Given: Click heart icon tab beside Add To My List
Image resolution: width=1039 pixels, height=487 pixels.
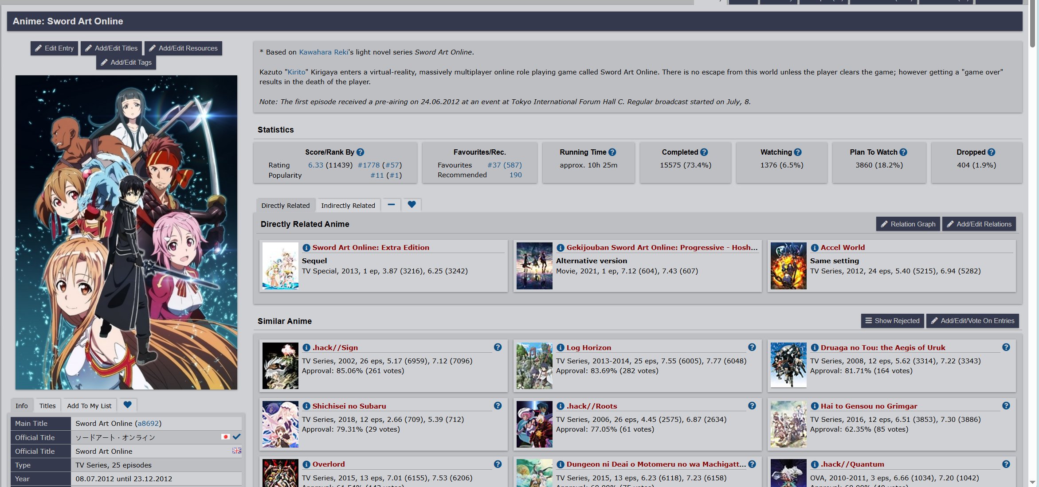Looking at the screenshot, I should 127,405.
